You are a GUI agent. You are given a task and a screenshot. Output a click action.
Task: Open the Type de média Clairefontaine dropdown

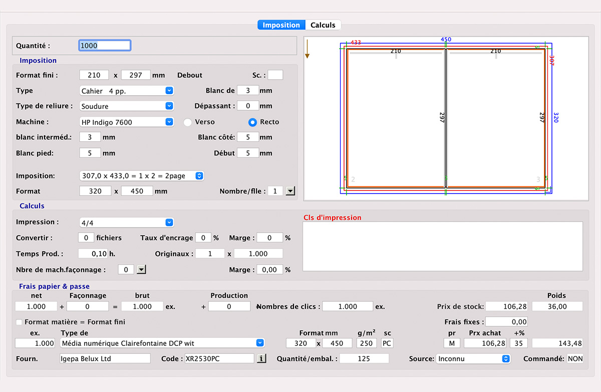pos(162,343)
